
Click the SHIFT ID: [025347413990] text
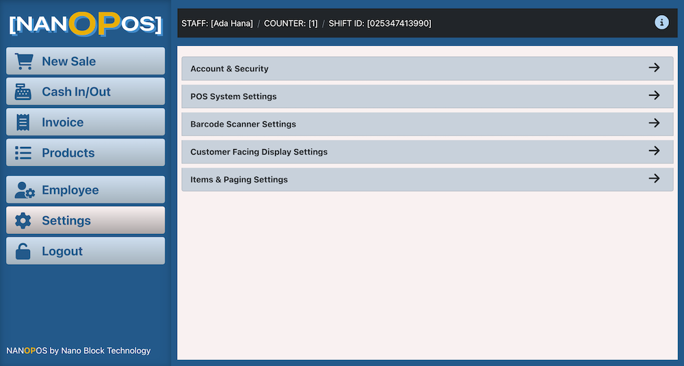[380, 23]
